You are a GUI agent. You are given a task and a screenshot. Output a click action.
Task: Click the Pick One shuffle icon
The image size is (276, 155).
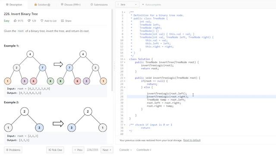click(x=50, y=150)
